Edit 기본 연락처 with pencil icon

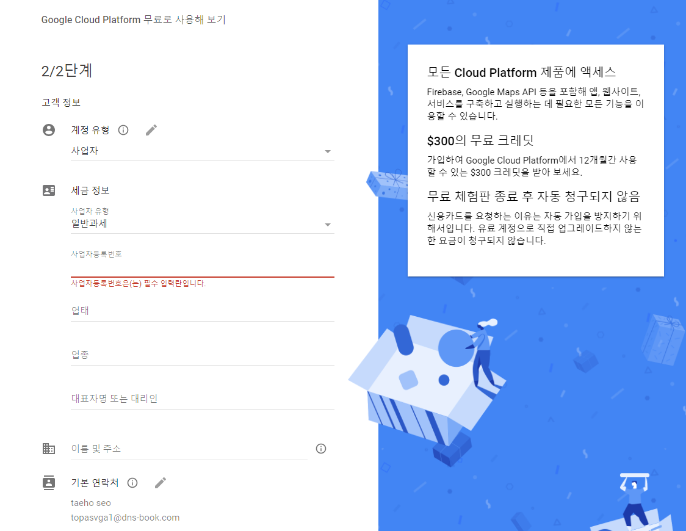pyautogui.click(x=161, y=482)
